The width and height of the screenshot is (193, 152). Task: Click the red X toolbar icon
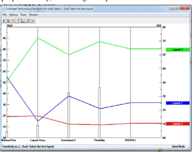(33, 20)
